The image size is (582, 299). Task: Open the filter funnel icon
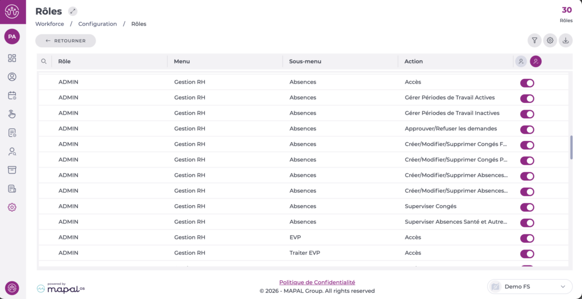[534, 40]
